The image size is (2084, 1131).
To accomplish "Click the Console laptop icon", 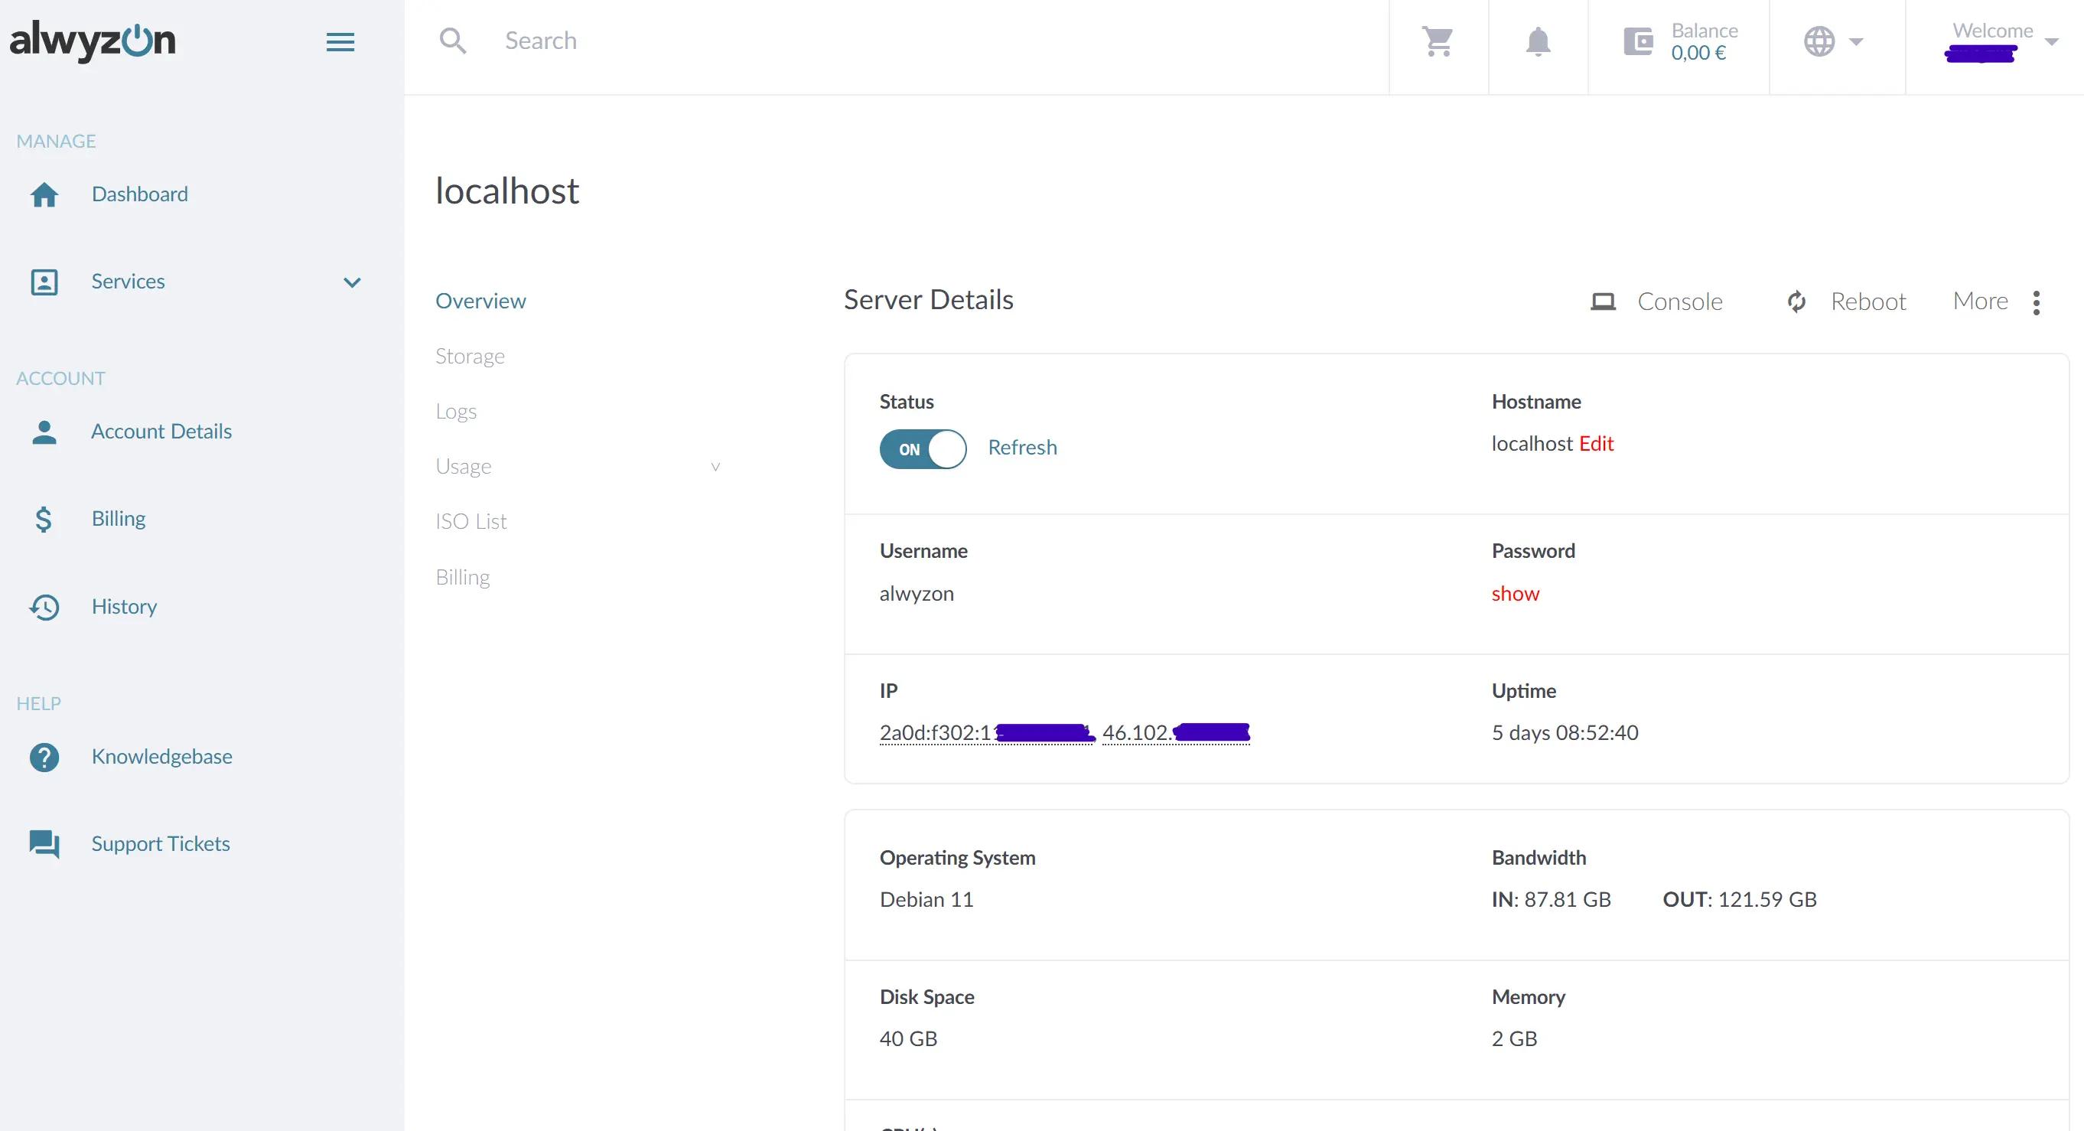I will click(x=1603, y=301).
